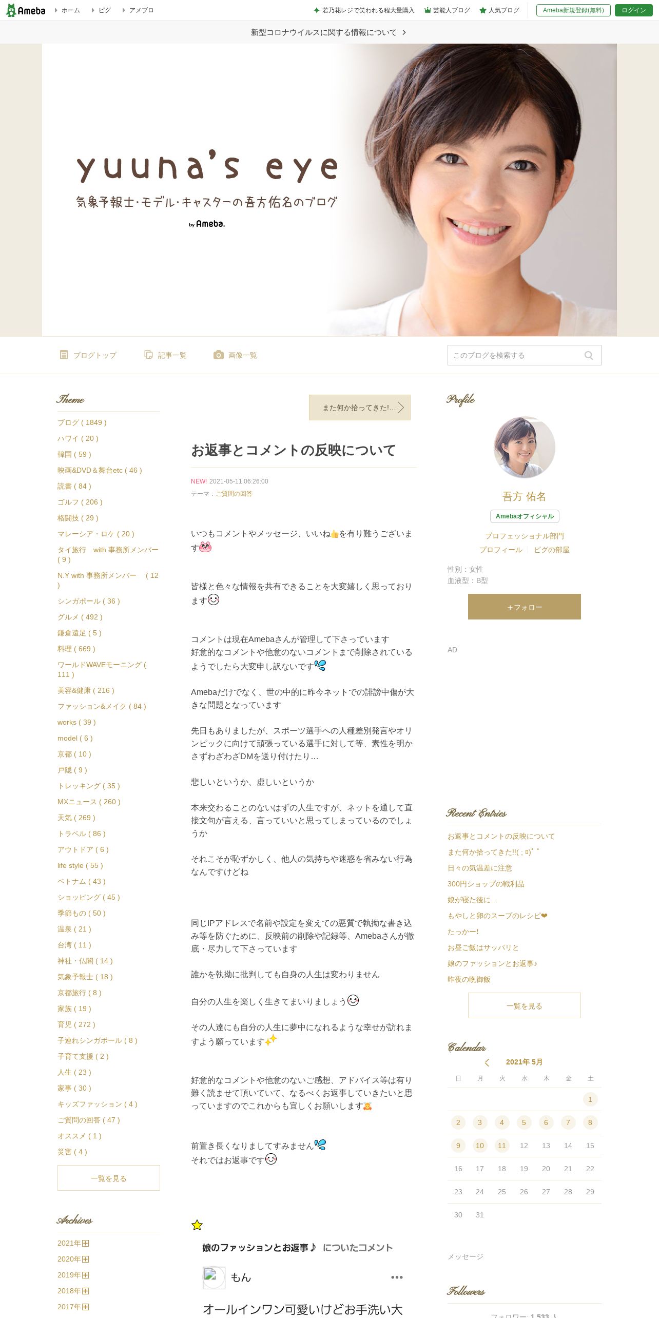Open theme 育児 ( 272 )
The image size is (659, 1318).
pos(76,1024)
